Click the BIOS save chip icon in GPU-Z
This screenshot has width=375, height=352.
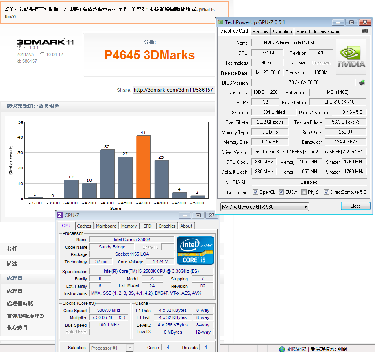click(x=362, y=83)
